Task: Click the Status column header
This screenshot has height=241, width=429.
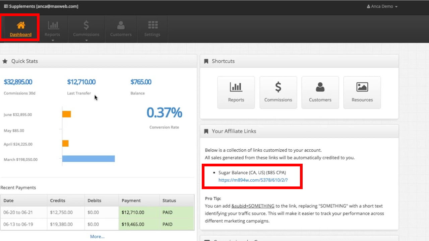Action: click(x=177, y=200)
